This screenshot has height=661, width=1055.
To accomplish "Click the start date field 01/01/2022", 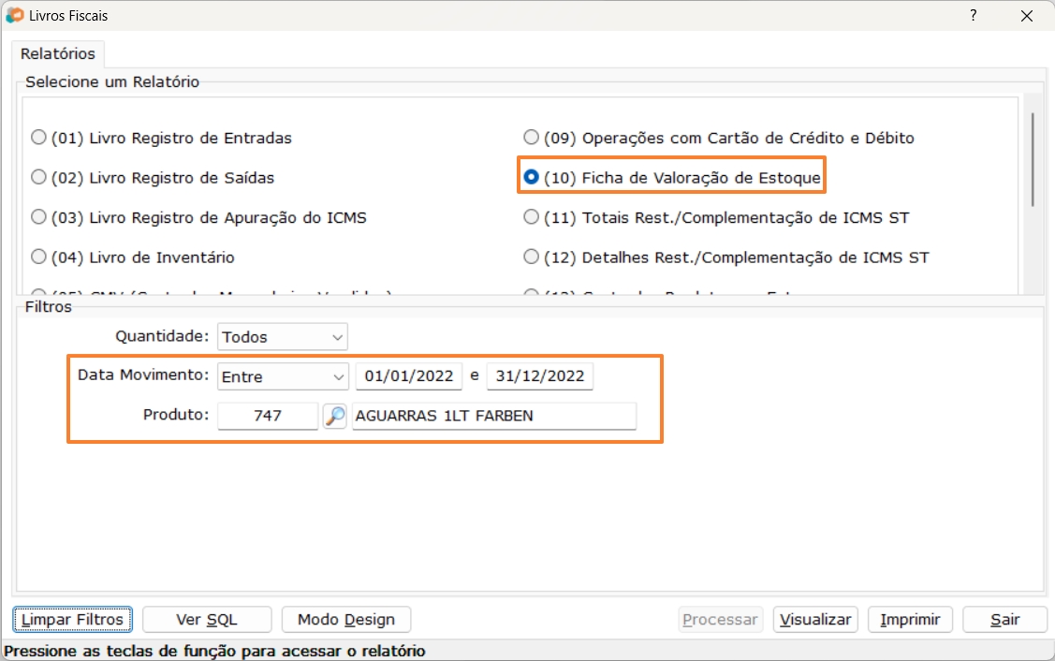I will [x=408, y=376].
